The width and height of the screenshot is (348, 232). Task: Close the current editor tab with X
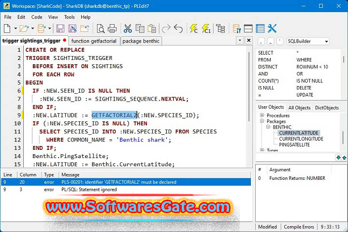tap(249, 41)
